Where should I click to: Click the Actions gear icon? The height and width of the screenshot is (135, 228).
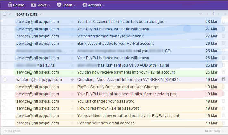click(x=85, y=5)
